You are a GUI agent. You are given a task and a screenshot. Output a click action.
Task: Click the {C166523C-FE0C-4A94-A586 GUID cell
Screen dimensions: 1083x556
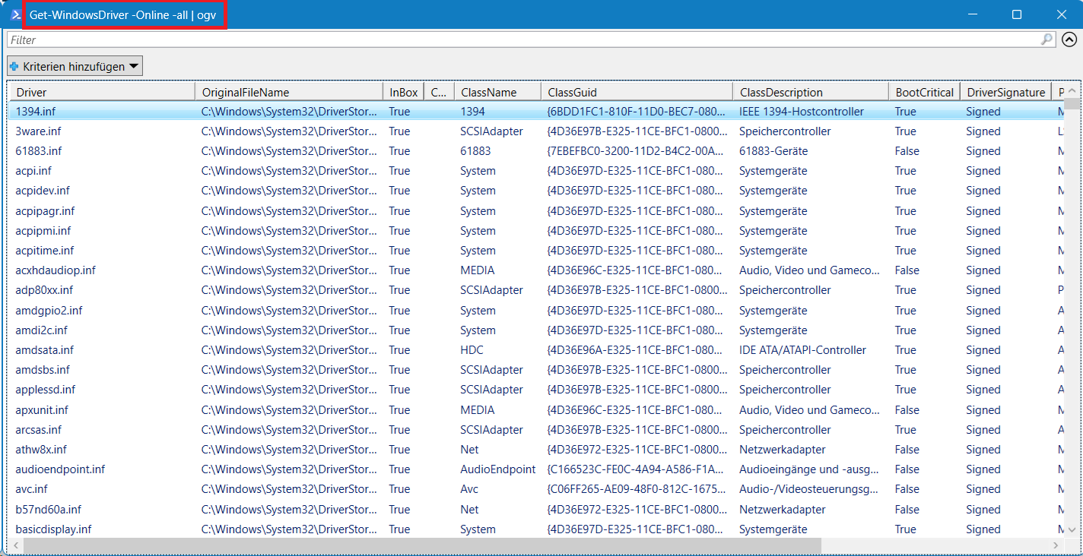[636, 469]
